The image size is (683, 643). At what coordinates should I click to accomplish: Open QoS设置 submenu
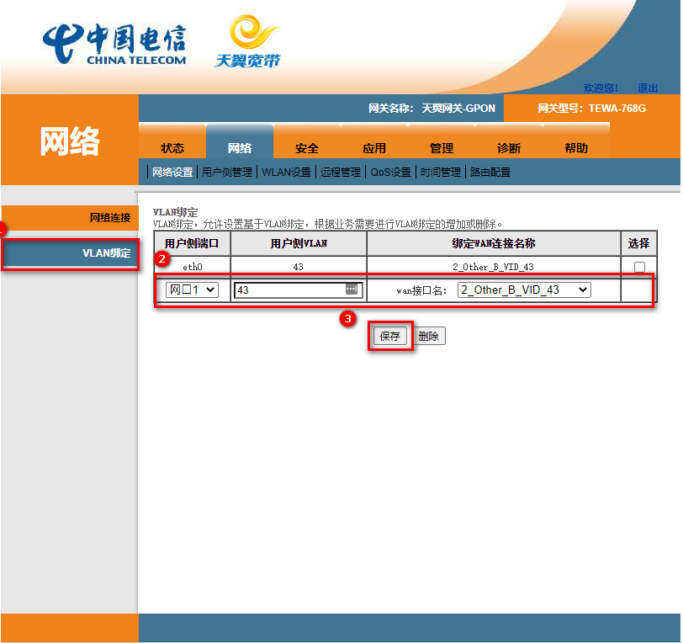tap(391, 173)
